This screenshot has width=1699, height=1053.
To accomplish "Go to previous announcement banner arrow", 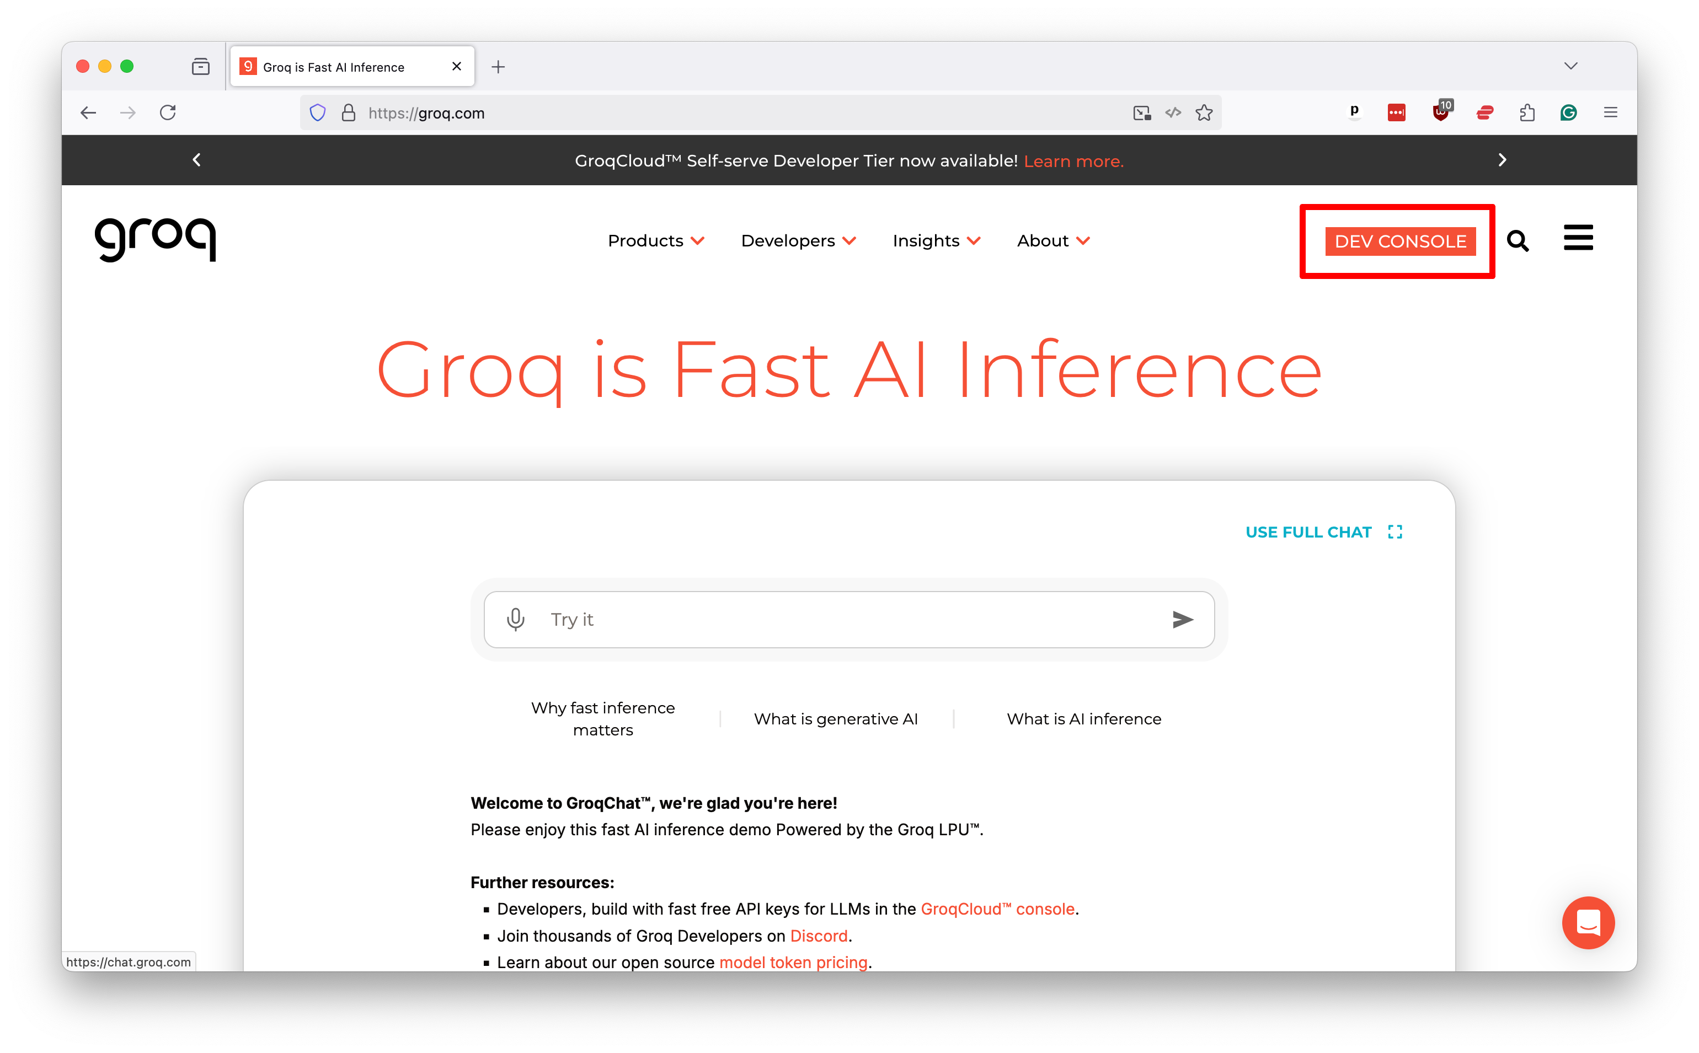I will click(196, 160).
